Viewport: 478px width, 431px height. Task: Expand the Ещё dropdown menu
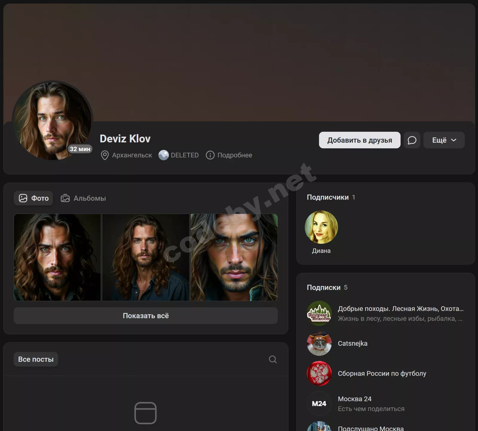[x=444, y=140]
